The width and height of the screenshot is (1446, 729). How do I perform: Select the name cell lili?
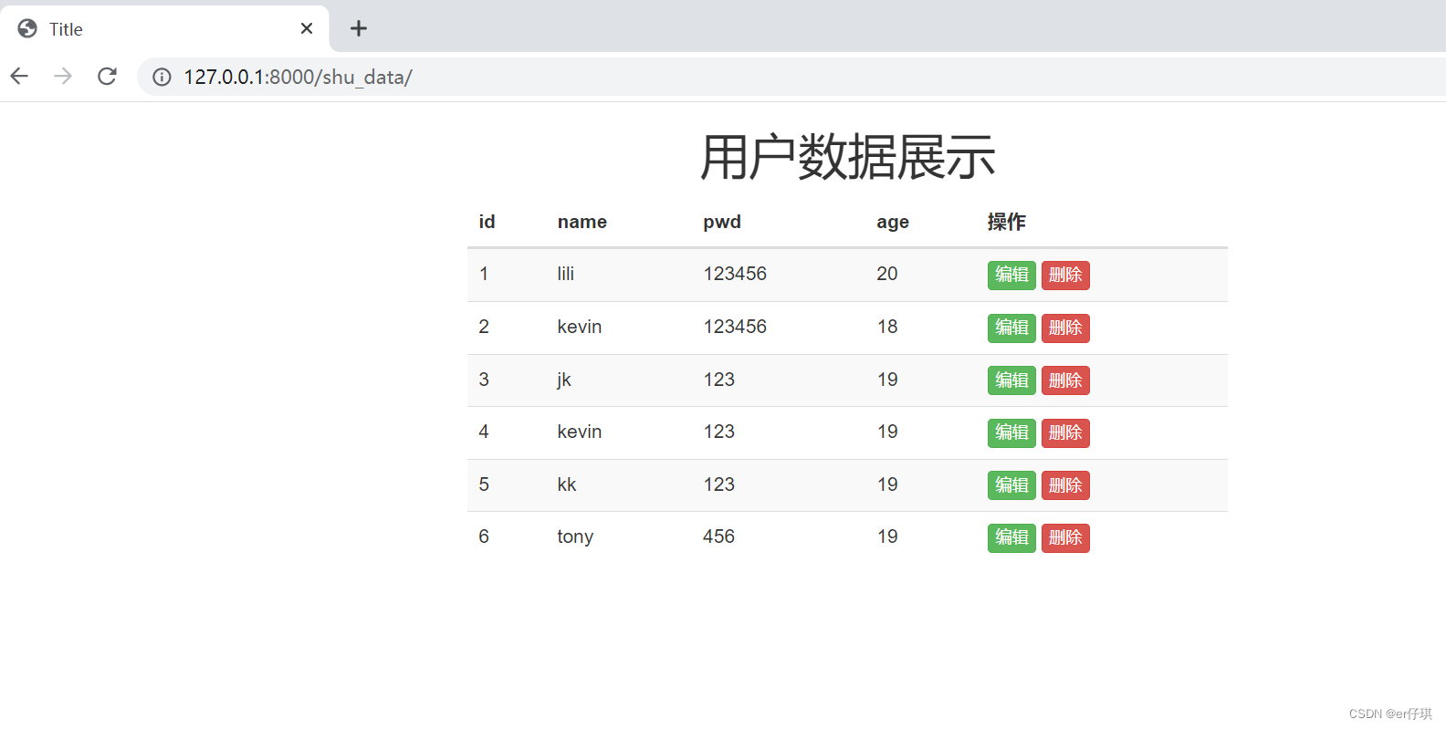pos(566,274)
